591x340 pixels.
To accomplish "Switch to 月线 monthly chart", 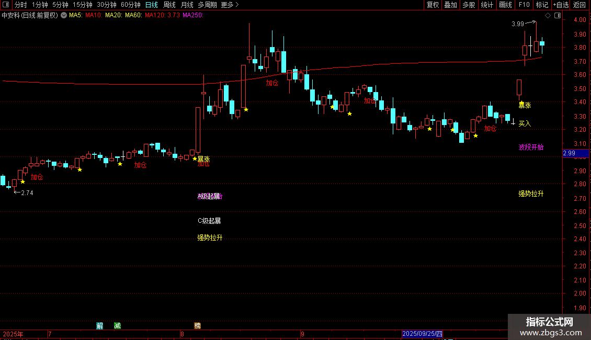I will pos(187,5).
